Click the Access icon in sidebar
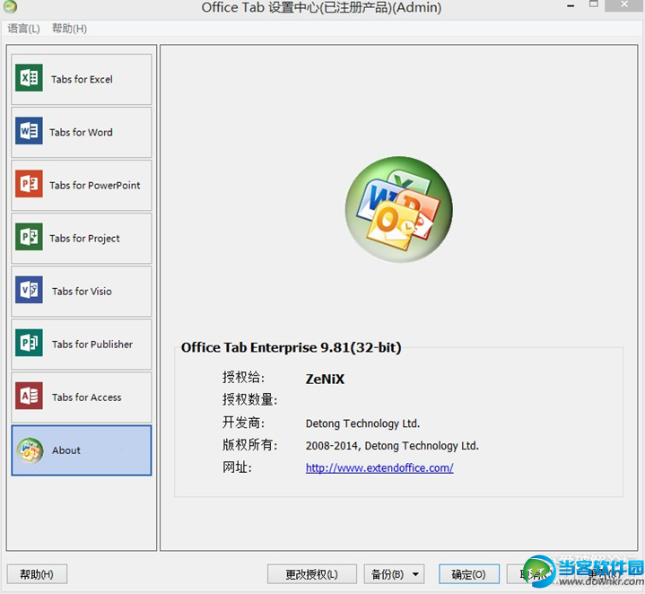Screen dimensions: 645x594 coord(29,396)
